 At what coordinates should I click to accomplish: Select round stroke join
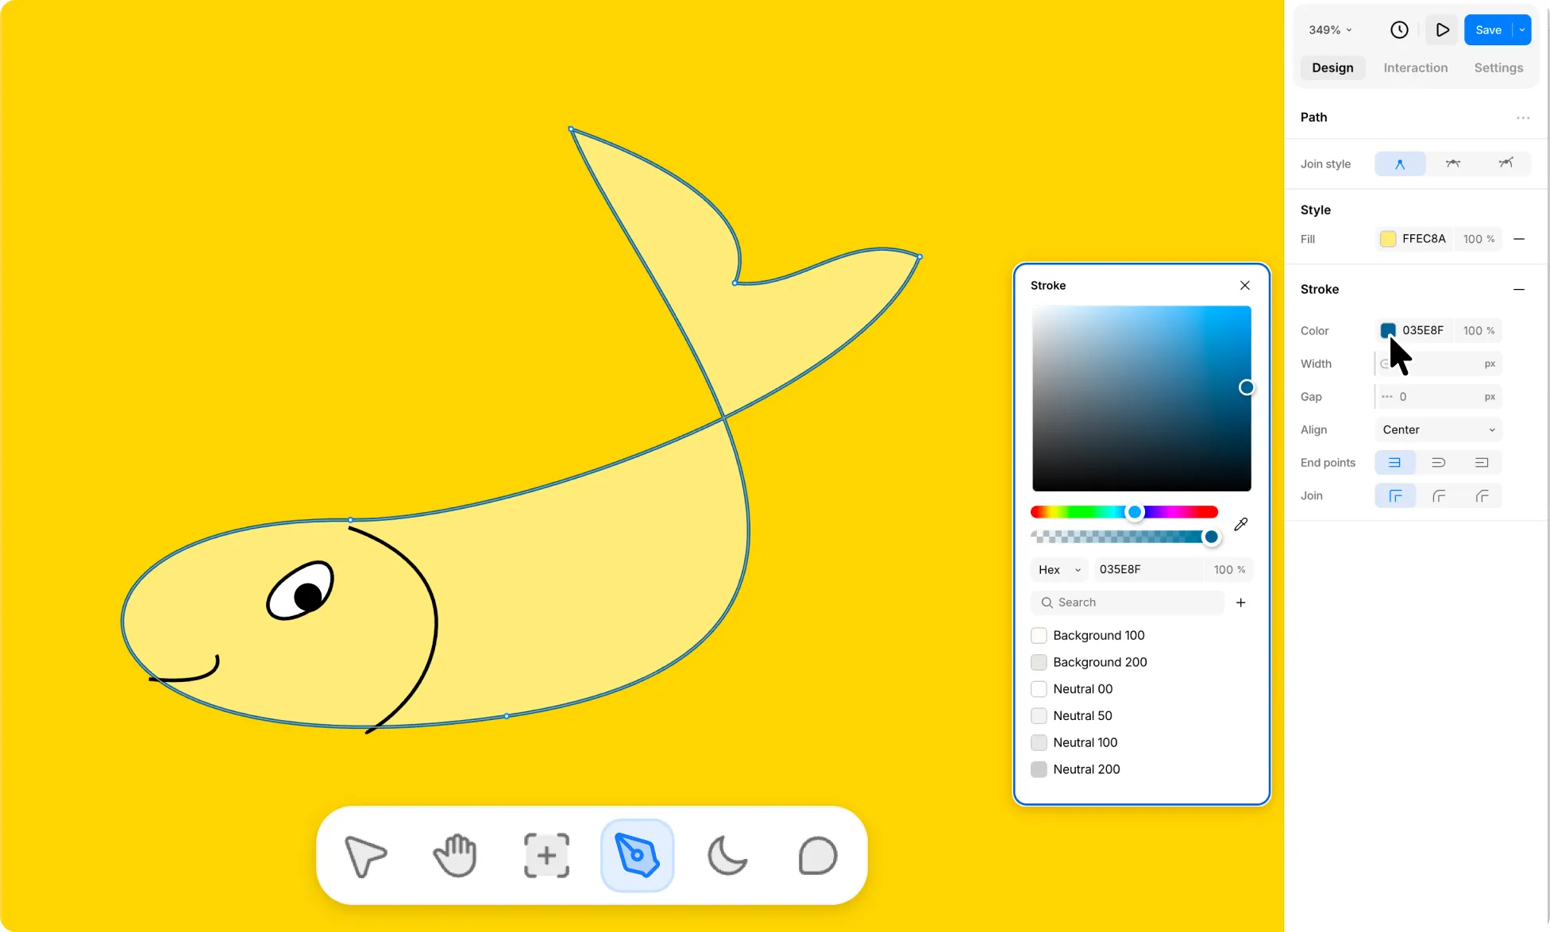click(1439, 496)
